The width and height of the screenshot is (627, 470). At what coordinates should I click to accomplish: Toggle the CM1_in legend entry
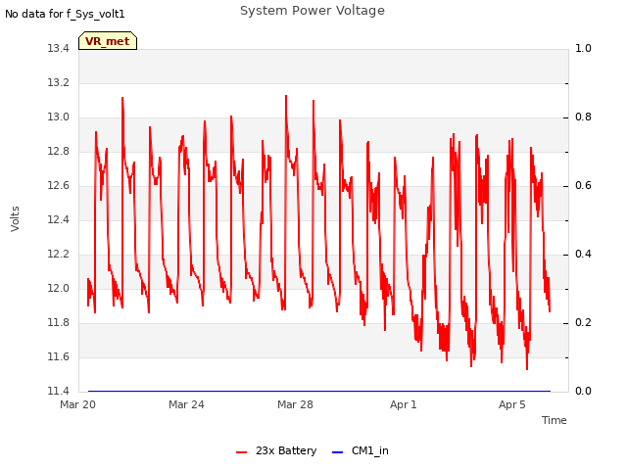tap(361, 450)
